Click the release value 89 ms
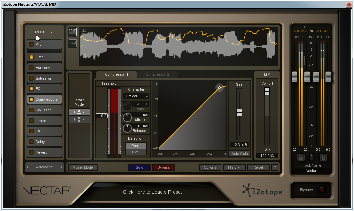The image size is (354, 211). point(143,126)
